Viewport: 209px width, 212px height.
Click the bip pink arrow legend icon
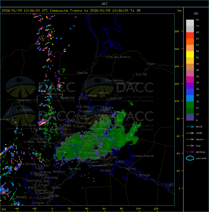point(190,146)
